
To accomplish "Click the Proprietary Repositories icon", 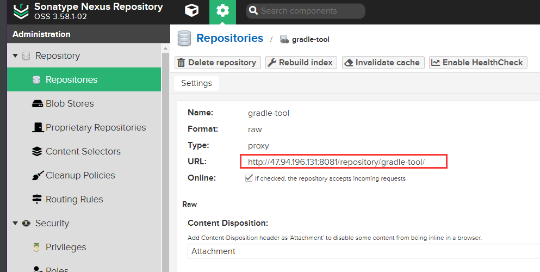I will coord(37,128).
